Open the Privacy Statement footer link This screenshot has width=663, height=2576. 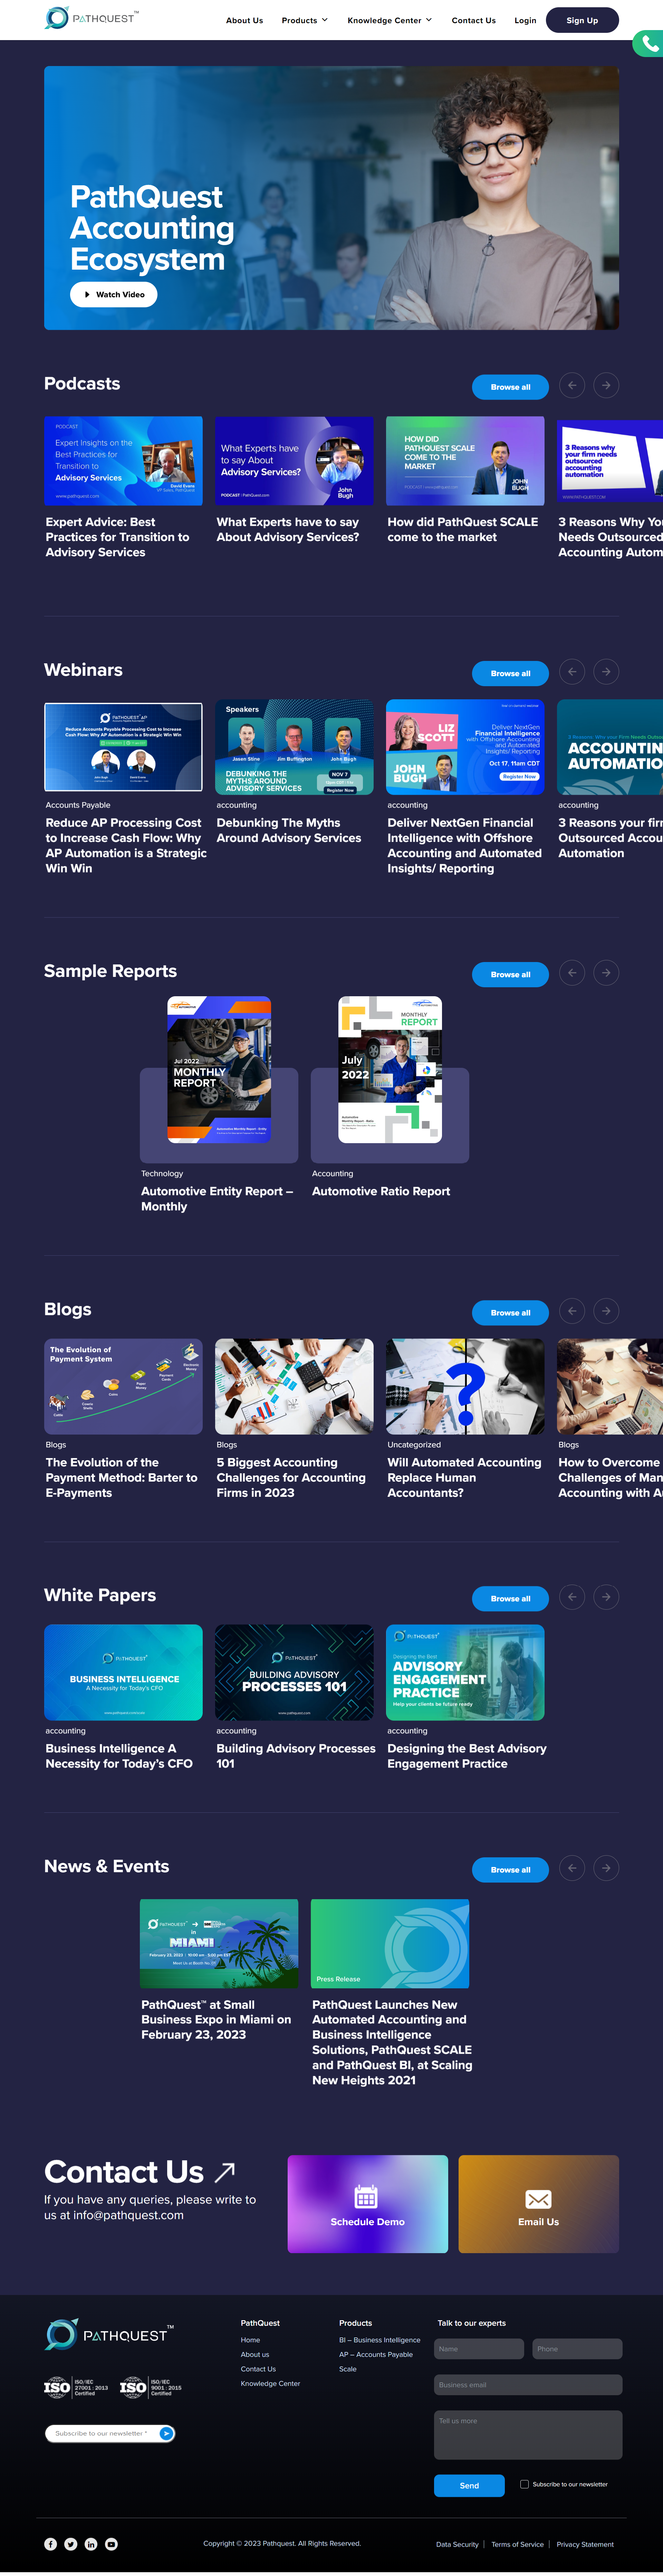point(585,2544)
